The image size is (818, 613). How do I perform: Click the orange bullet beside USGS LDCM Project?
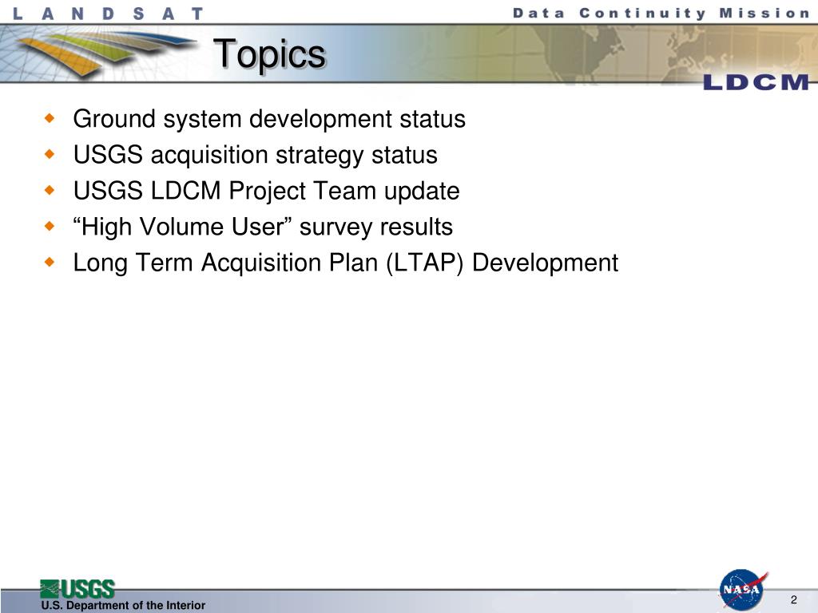[50, 191]
